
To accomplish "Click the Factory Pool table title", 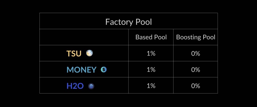I will point(128,22).
